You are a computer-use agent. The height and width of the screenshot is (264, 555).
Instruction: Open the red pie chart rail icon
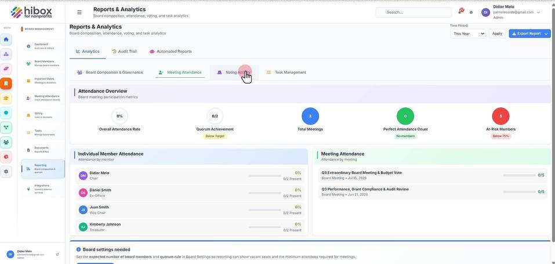[6, 157]
